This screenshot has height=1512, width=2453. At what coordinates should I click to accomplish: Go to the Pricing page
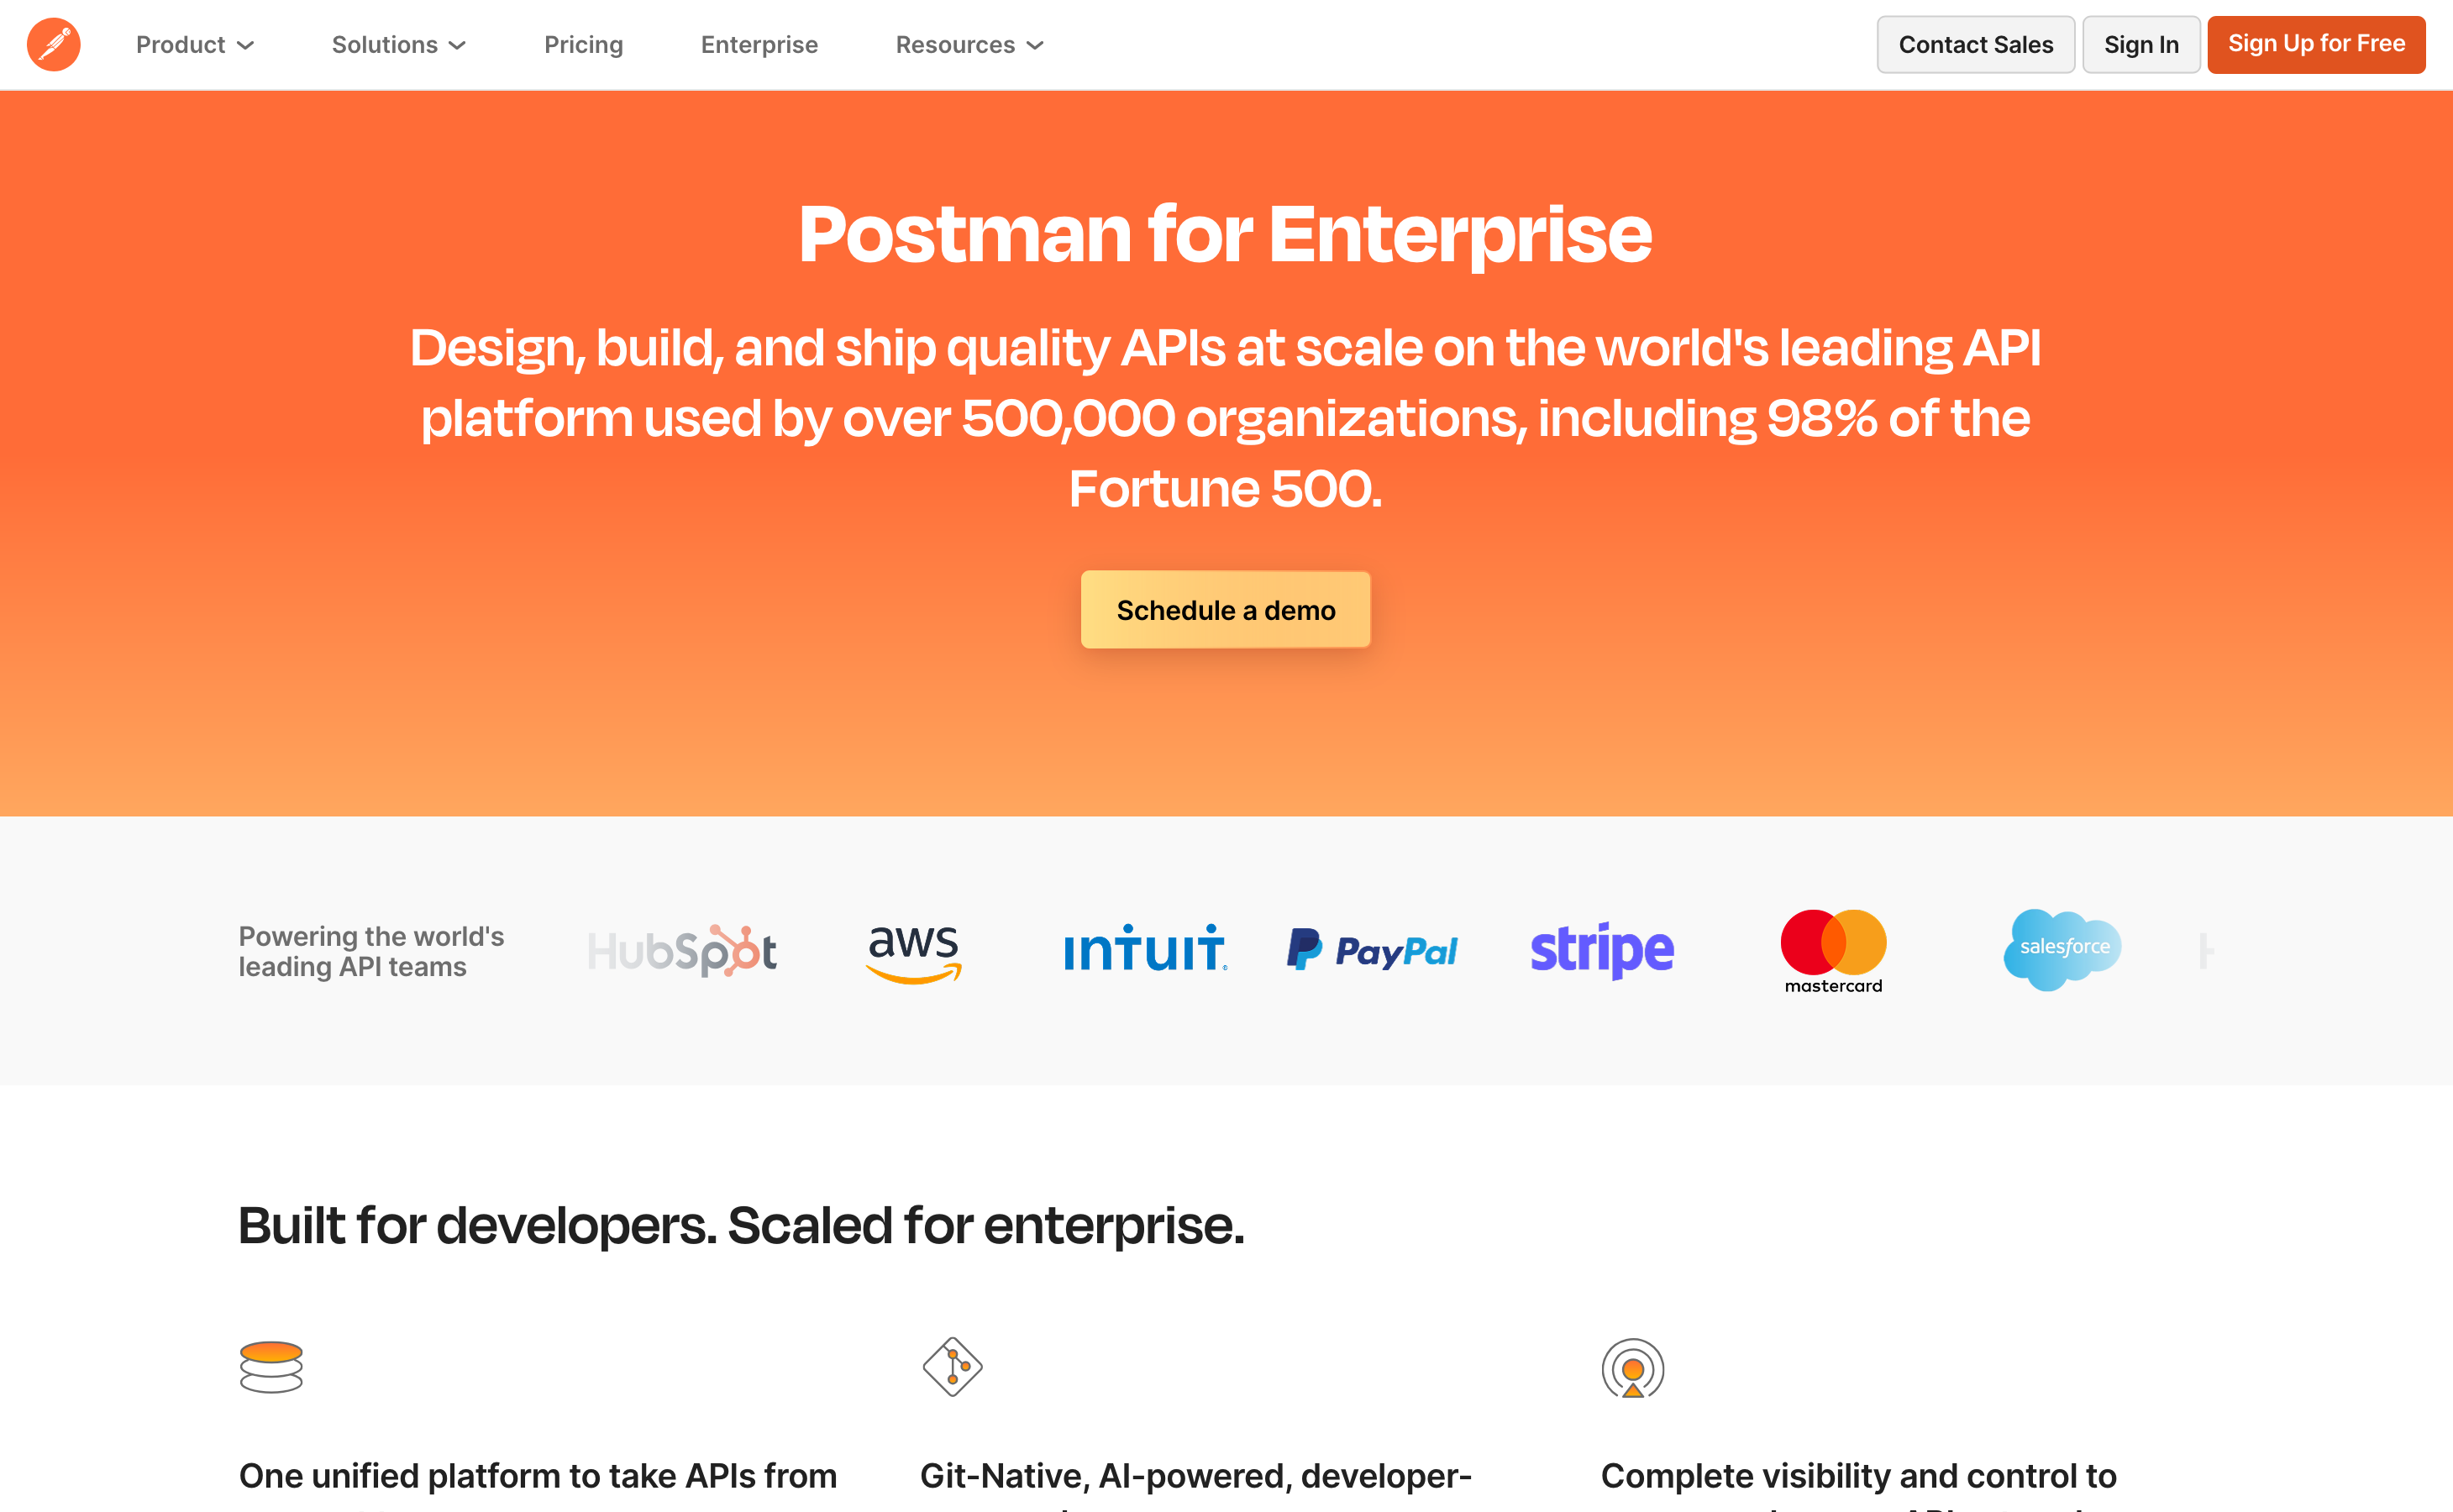(x=584, y=45)
